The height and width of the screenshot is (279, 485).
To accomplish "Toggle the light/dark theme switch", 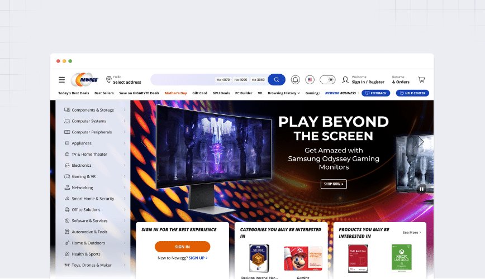I will 327,80.
